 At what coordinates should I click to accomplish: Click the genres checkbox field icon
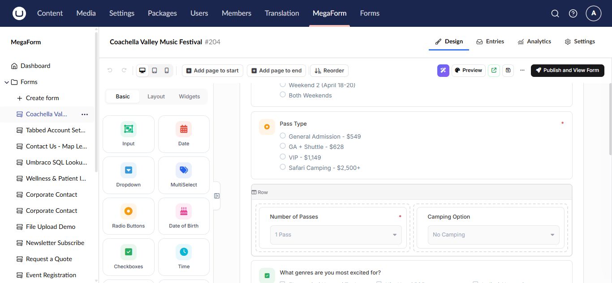[x=267, y=276]
